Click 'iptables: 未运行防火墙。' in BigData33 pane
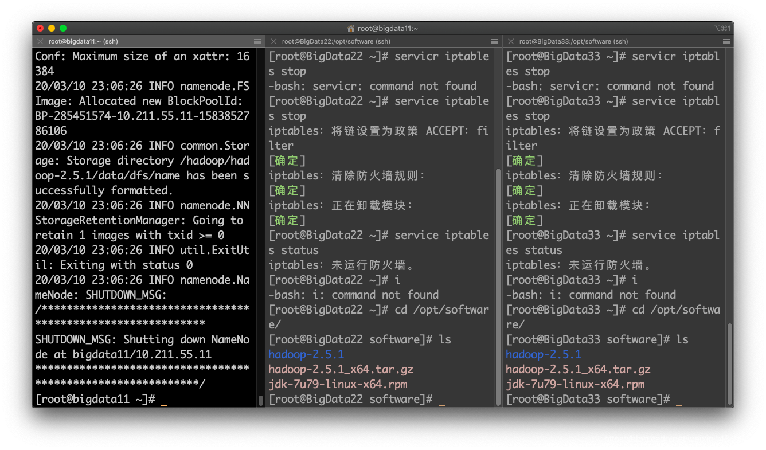This screenshot has height=450, width=766. click(579, 265)
